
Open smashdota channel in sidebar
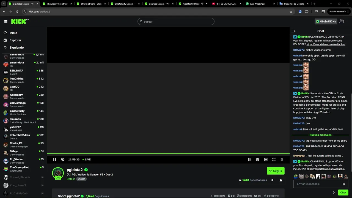(x=23, y=64)
